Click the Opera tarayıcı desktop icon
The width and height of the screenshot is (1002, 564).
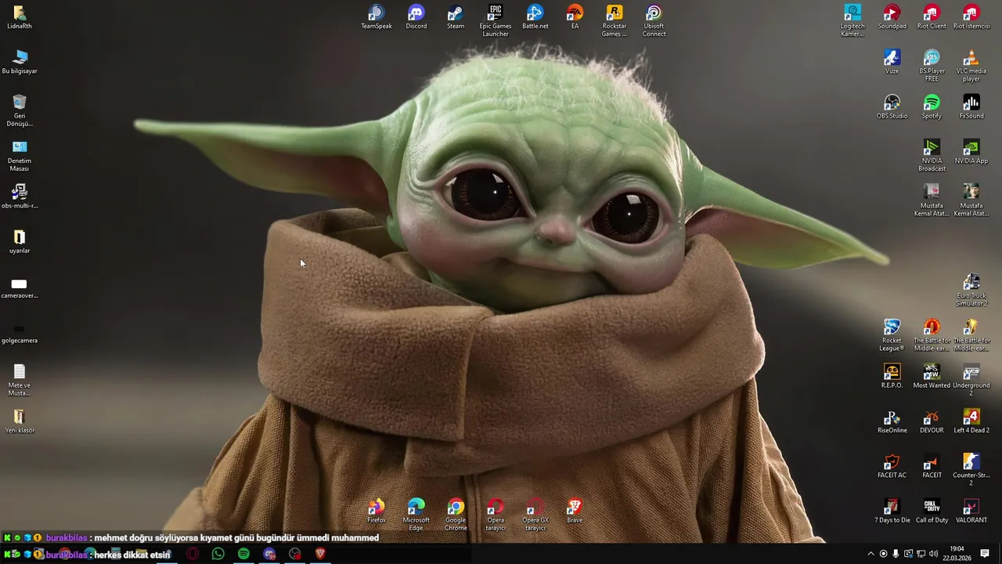tap(496, 515)
